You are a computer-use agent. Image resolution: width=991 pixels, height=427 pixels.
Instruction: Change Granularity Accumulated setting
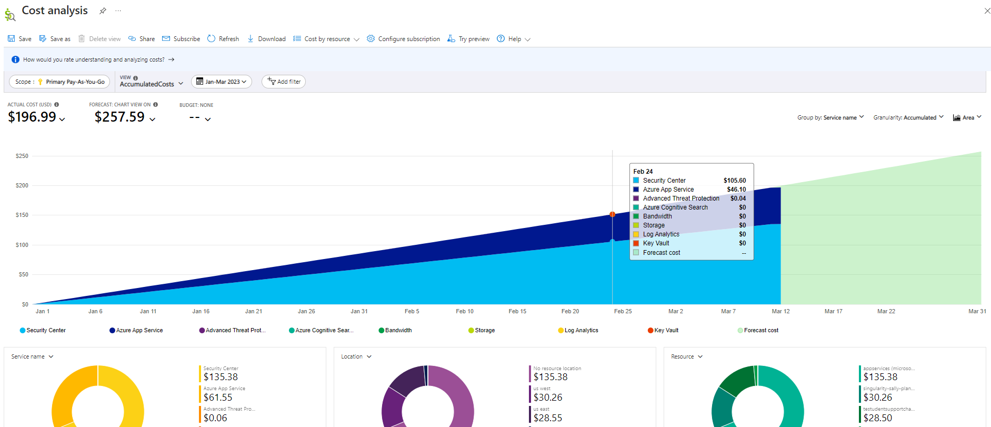coord(908,117)
